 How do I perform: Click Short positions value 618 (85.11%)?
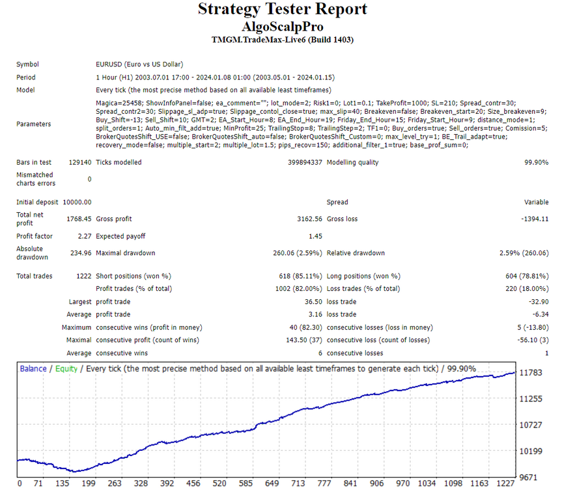coord(300,276)
